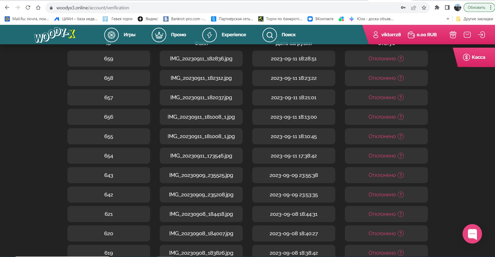This screenshot has width=495, height=257.
Task: Log out via exit arrow icon
Action: point(482,35)
